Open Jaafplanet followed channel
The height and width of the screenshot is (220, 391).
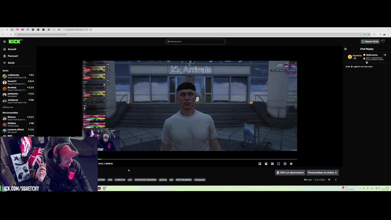point(18,101)
